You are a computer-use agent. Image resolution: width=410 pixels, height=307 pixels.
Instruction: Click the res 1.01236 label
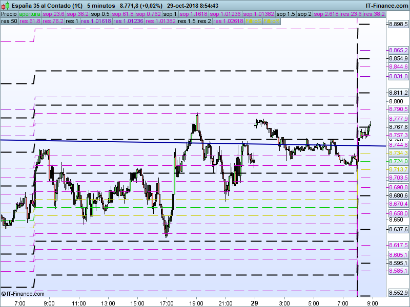pos(129,21)
